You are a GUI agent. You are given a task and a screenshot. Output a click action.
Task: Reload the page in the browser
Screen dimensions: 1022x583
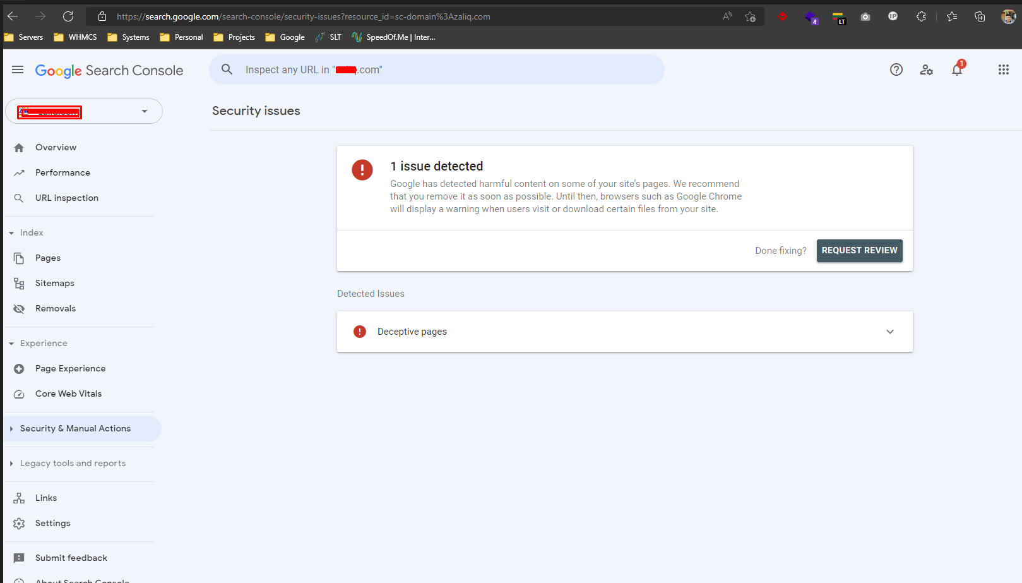[68, 16]
